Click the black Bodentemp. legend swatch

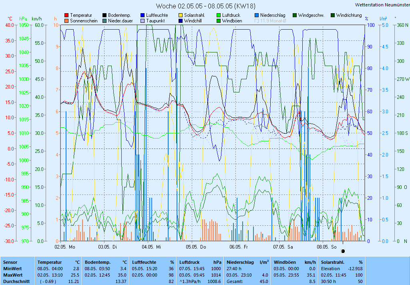point(105,16)
